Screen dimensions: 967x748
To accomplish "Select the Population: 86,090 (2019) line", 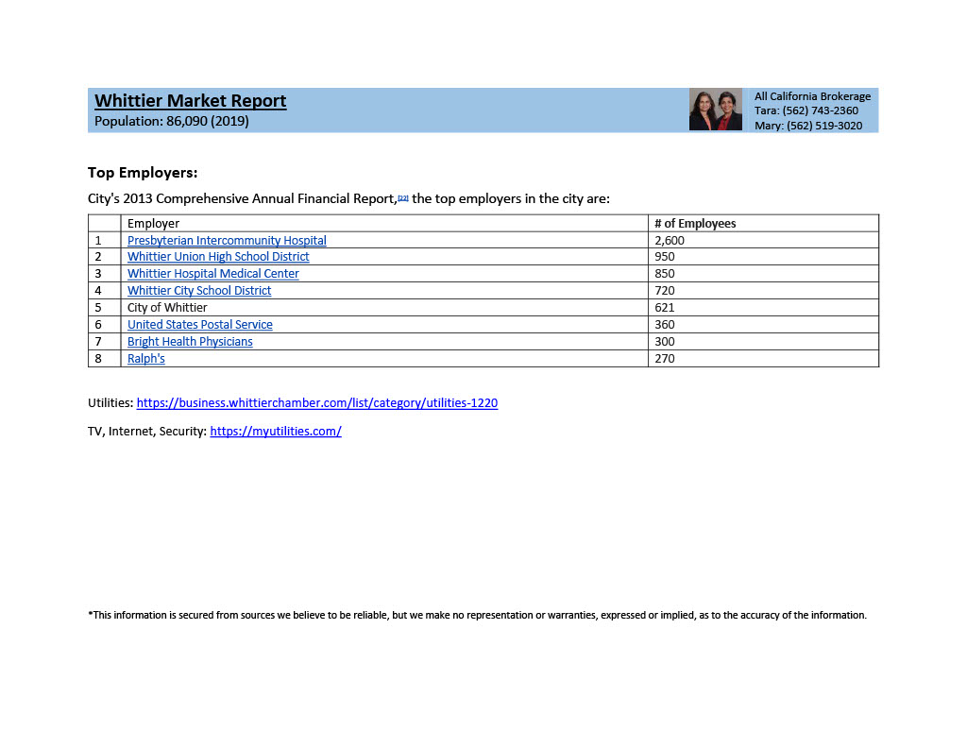I will pyautogui.click(x=172, y=122).
